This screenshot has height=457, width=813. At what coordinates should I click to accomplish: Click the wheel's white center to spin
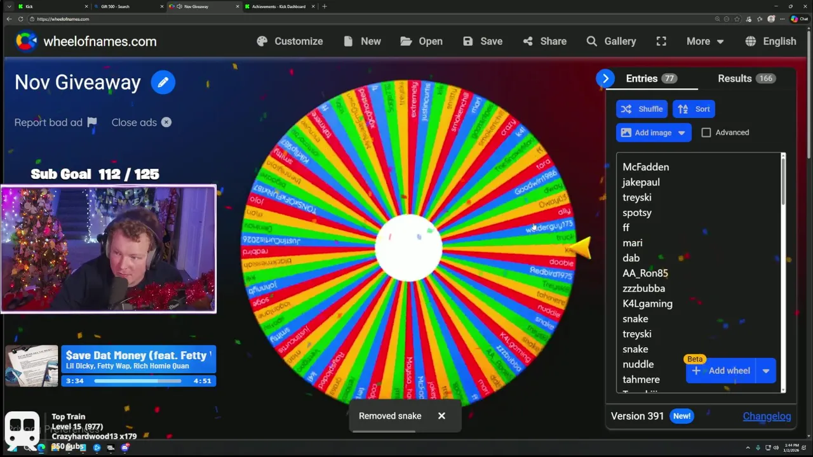408,248
